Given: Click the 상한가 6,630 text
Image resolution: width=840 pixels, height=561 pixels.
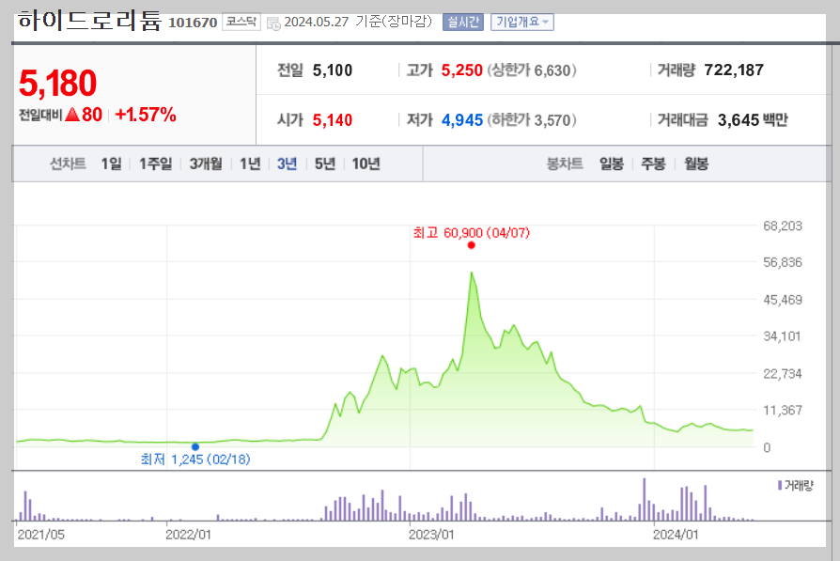Looking at the screenshot, I should pyautogui.click(x=532, y=70).
